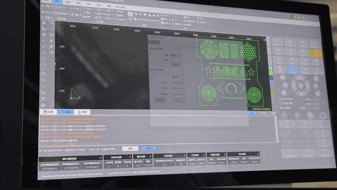Click the blue button below the log
Screen dimensions: 337x190
click(x=148, y=148)
